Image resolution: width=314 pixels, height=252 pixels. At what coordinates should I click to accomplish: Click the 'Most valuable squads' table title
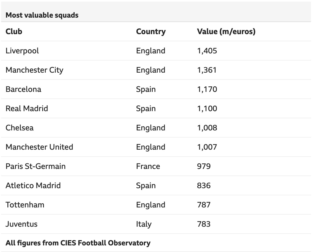[42, 15]
